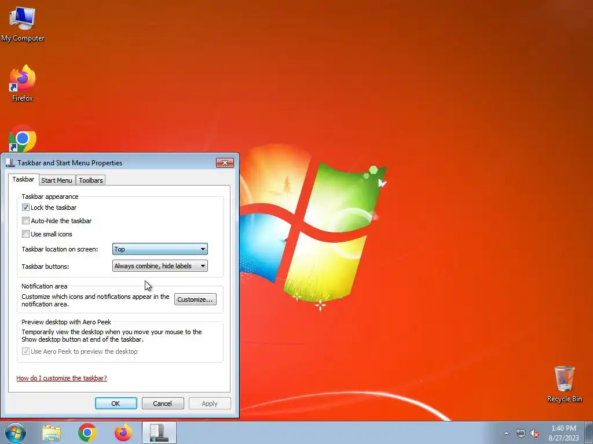Enable Auto-hide the taskbar
Viewport: 593px width, 444px height.
coord(25,220)
